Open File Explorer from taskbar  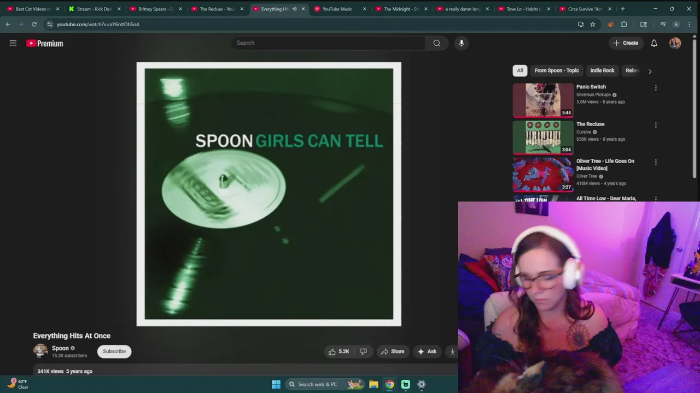374,384
